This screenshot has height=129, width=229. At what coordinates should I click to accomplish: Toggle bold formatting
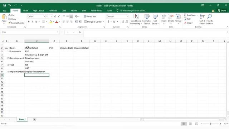[29, 21]
